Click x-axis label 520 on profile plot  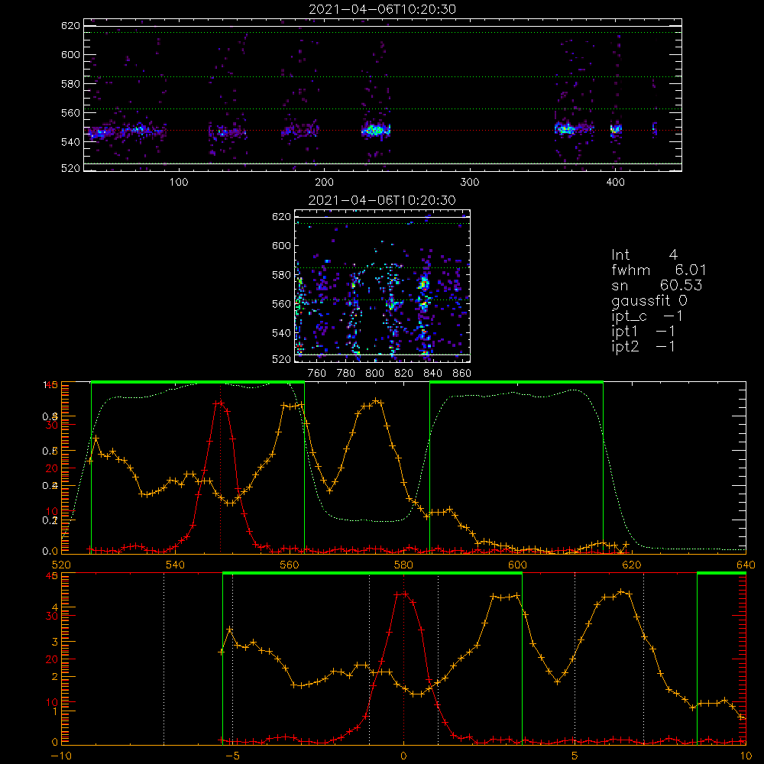click(x=61, y=565)
